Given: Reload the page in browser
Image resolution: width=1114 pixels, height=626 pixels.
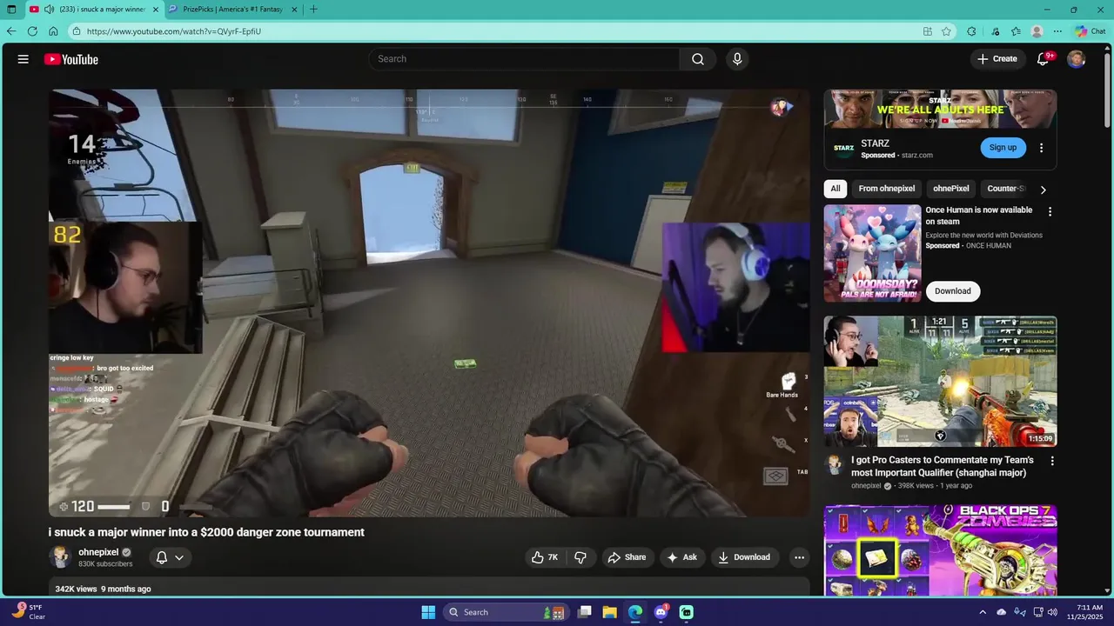Looking at the screenshot, I should click(x=32, y=31).
